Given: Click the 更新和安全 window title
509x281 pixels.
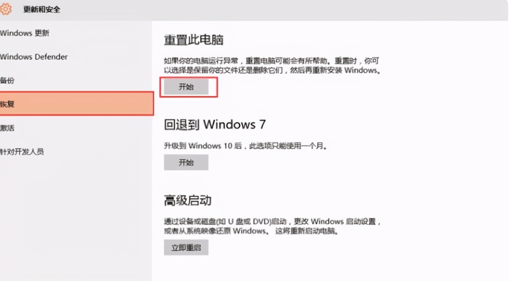Looking at the screenshot, I should [41, 9].
